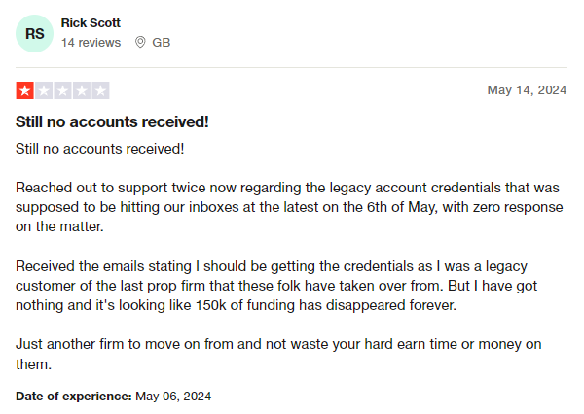Click the May 06, 2024 experience date
Screen dimensions: 584x414
coord(173,397)
